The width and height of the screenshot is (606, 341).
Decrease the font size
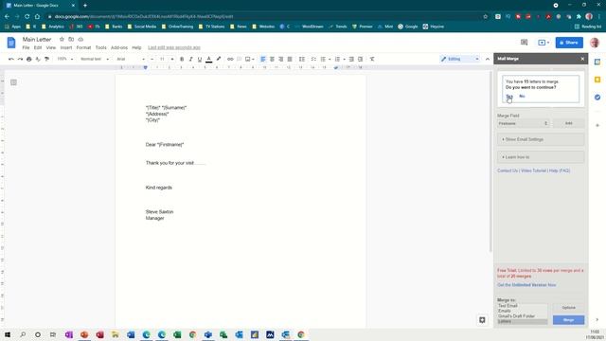151,59
